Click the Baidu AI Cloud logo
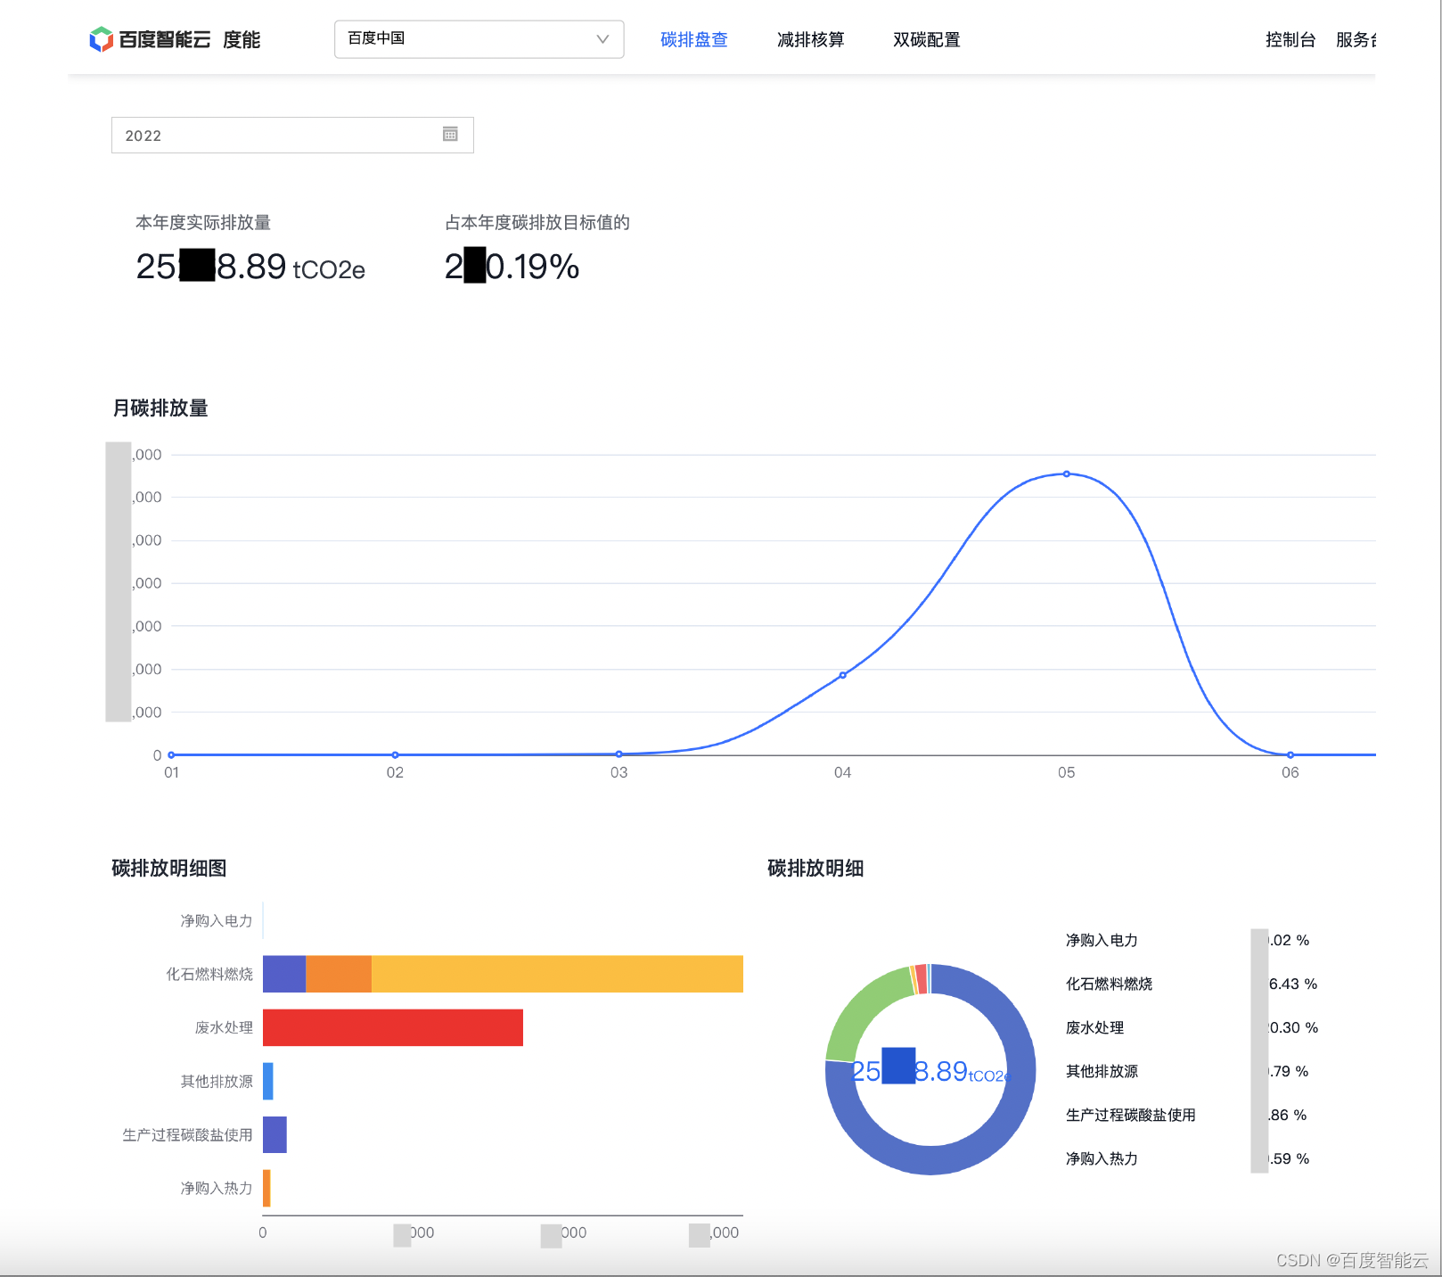The image size is (1442, 1277). pos(150,39)
